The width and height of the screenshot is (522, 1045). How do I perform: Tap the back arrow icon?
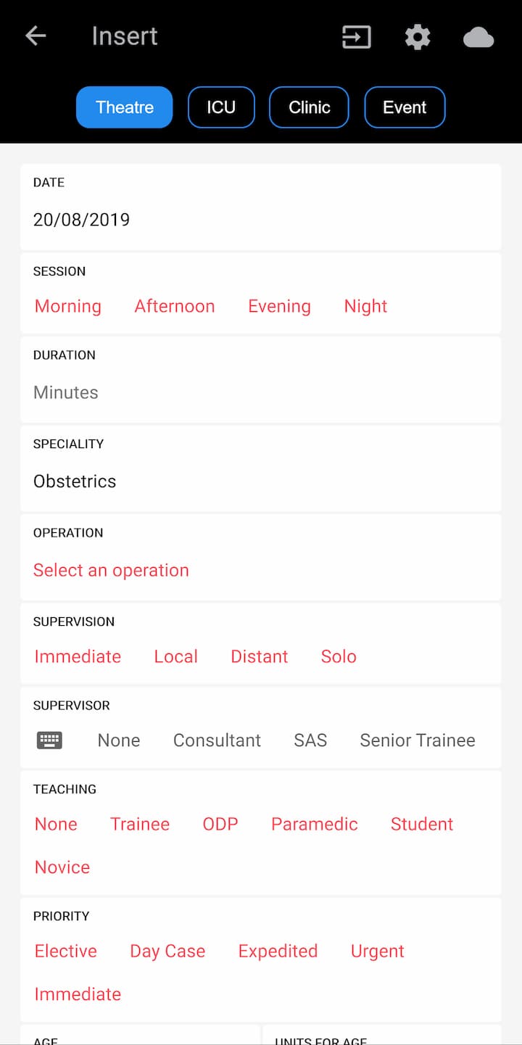[36, 36]
